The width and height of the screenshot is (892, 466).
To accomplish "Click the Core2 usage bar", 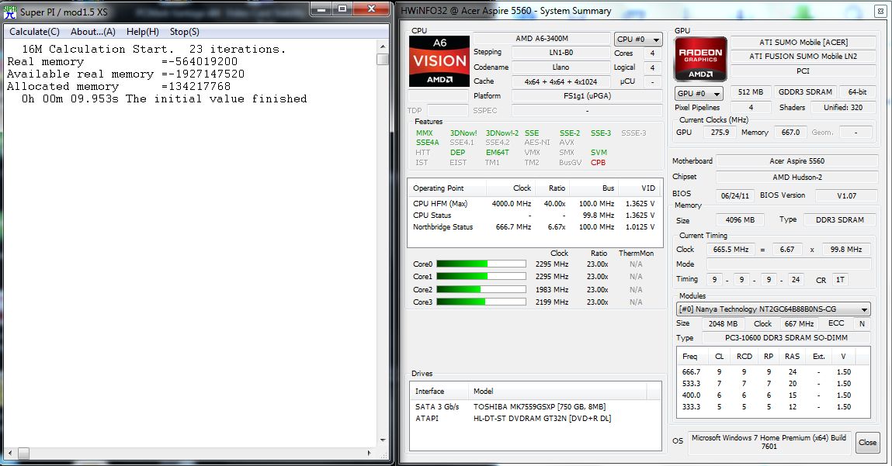I will [481, 289].
